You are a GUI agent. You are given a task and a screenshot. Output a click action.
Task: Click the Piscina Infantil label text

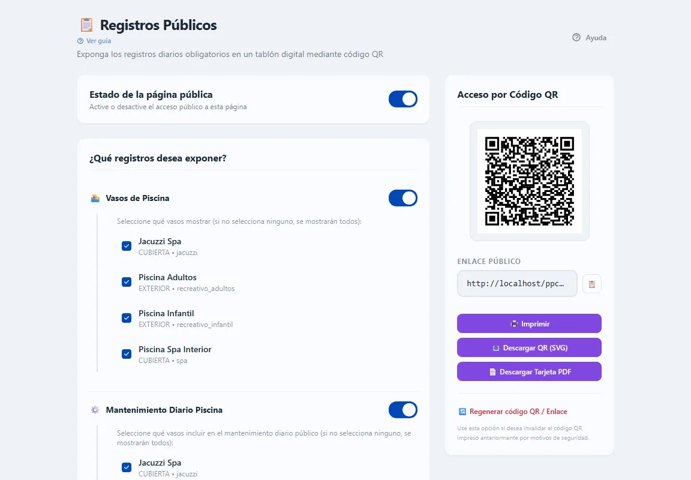pyautogui.click(x=166, y=313)
